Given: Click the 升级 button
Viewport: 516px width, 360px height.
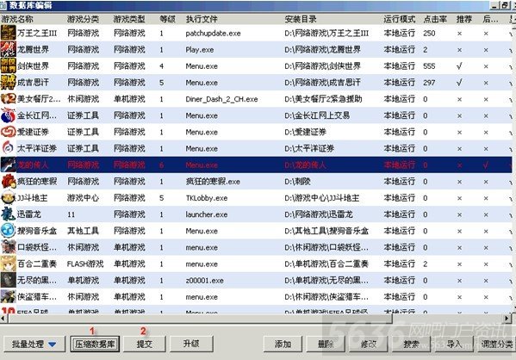Looking at the screenshot, I should [x=191, y=344].
